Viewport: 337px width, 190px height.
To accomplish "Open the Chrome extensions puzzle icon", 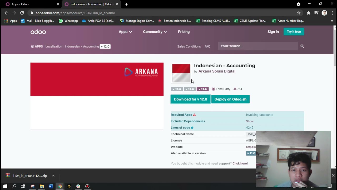I will [x=308, y=13].
